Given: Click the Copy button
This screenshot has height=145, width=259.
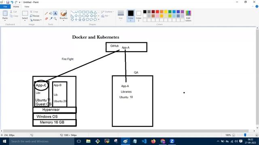Looking at the screenshot, I should [x=14, y=16].
